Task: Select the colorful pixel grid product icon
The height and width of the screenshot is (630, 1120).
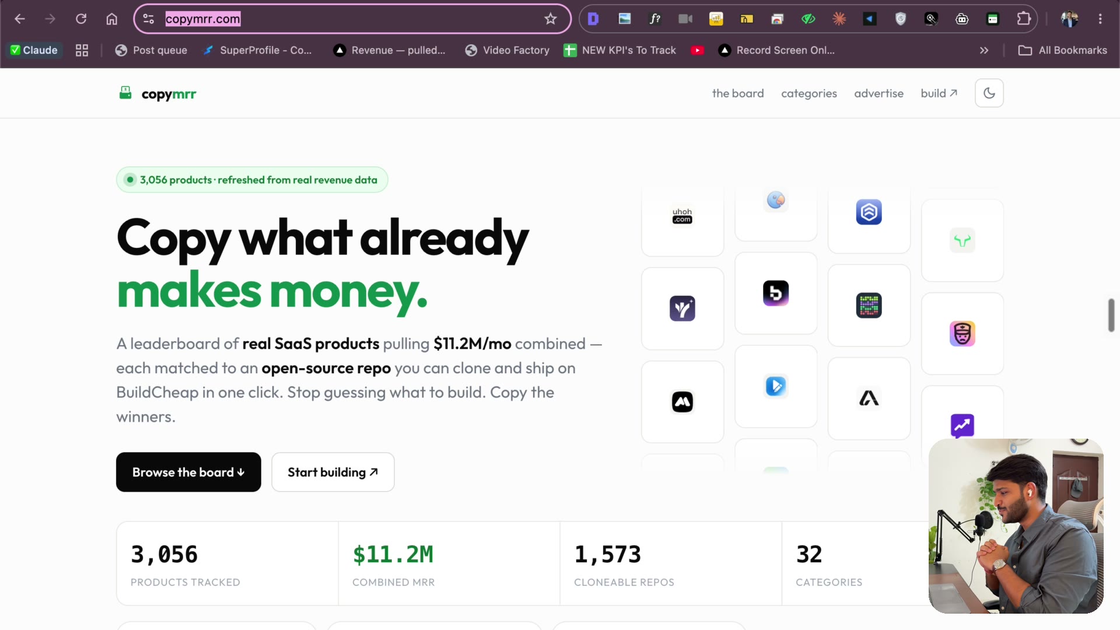Action: [x=869, y=305]
